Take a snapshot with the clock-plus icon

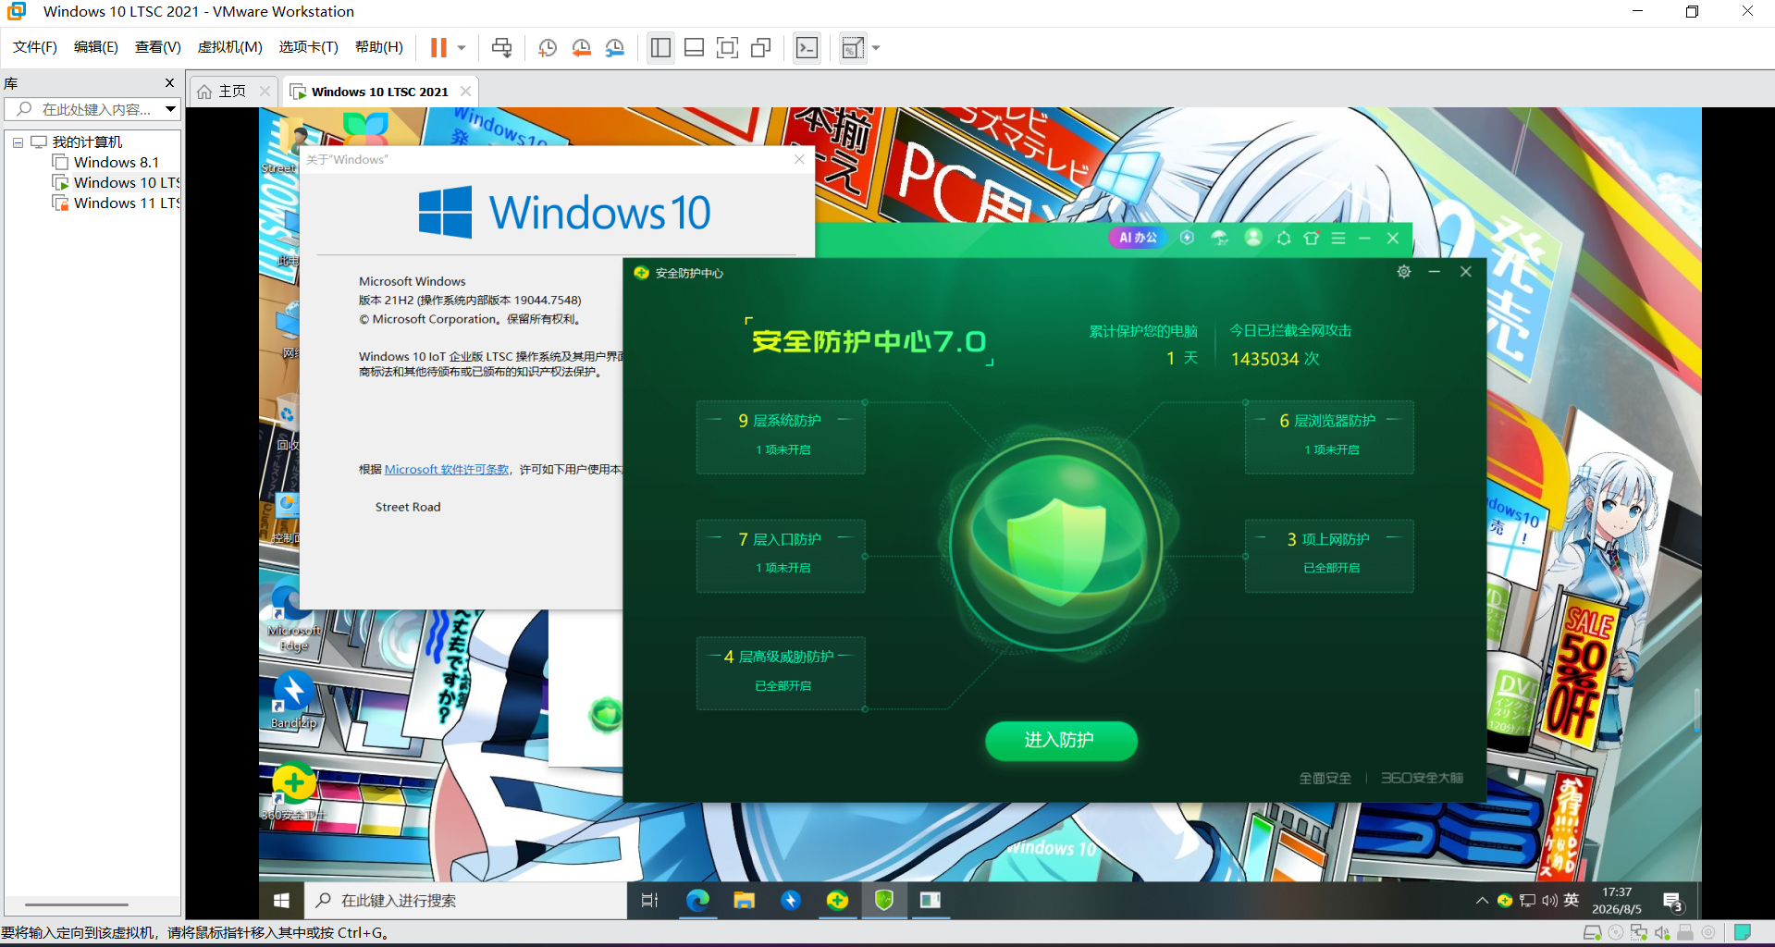tap(548, 47)
